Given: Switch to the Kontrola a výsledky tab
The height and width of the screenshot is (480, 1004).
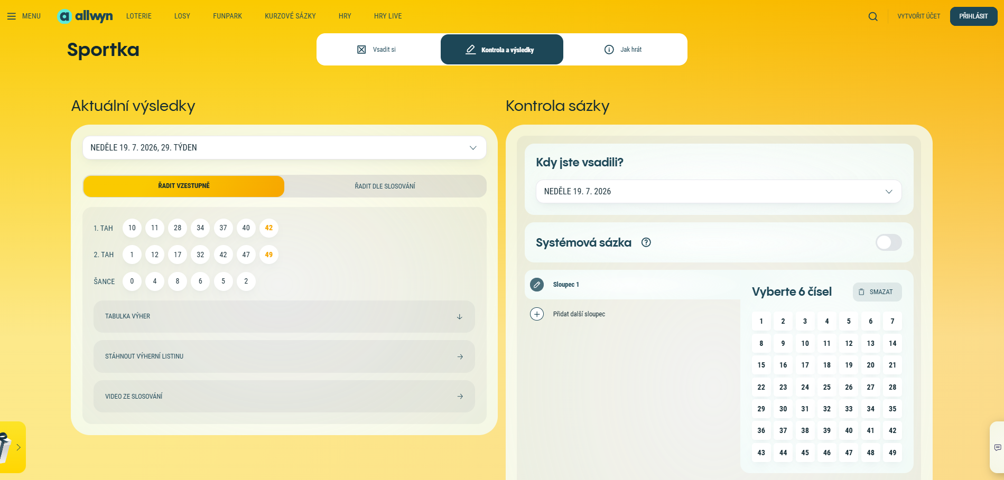Looking at the screenshot, I should click(502, 50).
